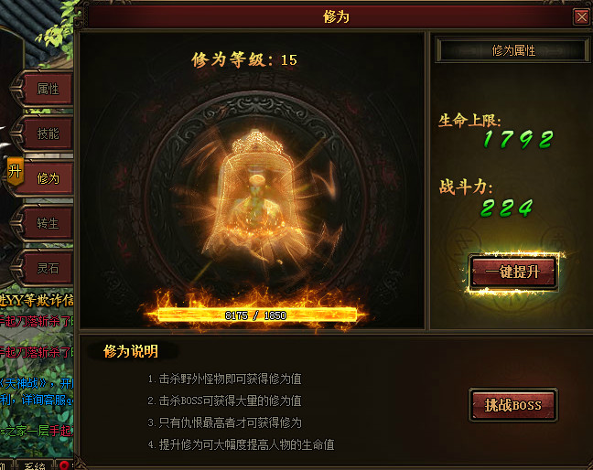Close the 修为 window
Viewport: 593px width, 470px height.
[581, 16]
